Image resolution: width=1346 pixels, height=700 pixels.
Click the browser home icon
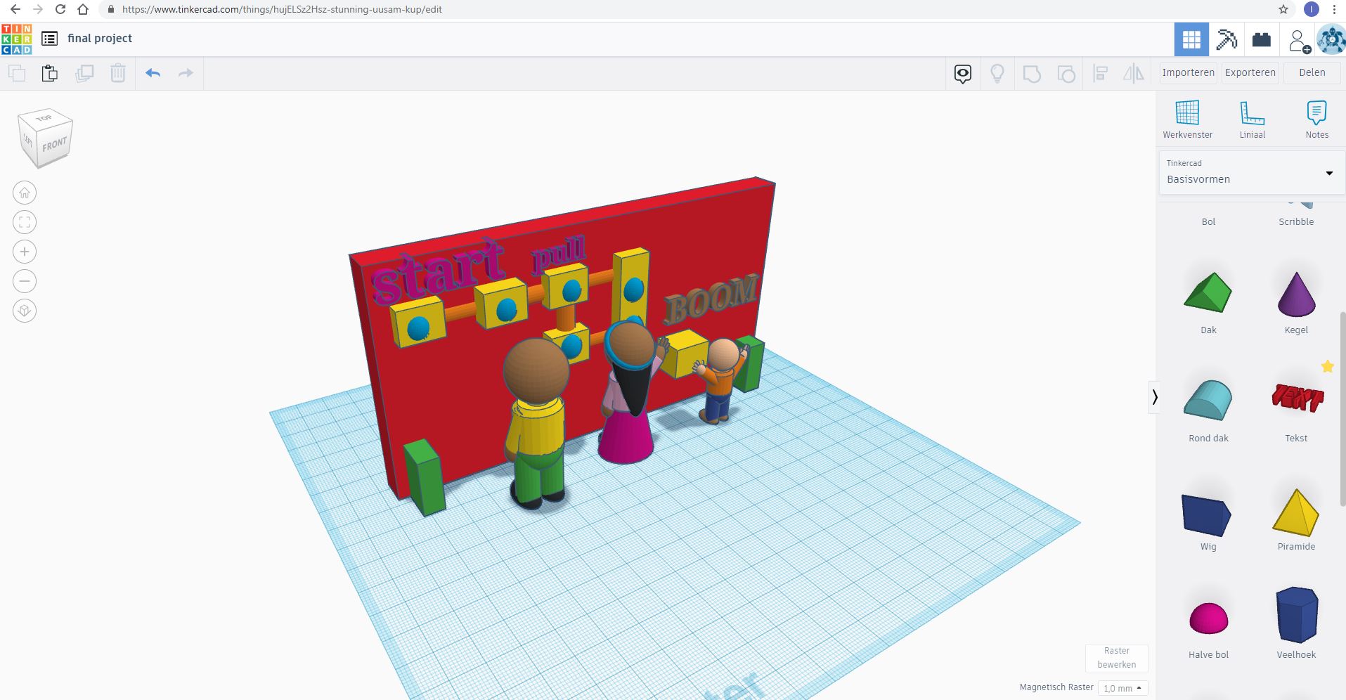(x=83, y=9)
